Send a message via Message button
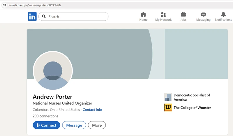 pos(74,125)
